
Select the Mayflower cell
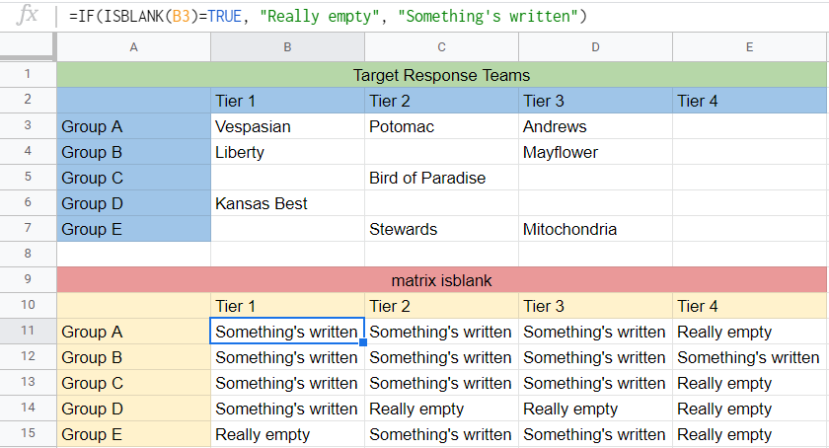pyautogui.click(x=595, y=152)
